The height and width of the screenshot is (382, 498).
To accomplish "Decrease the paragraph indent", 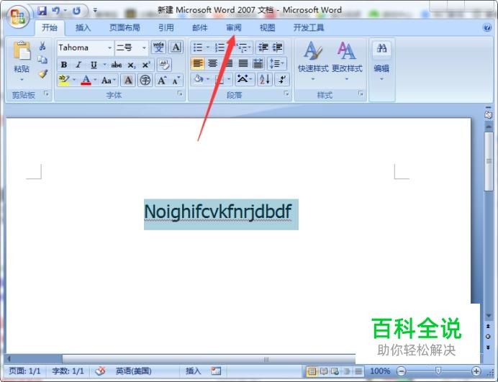I will 263,47.
